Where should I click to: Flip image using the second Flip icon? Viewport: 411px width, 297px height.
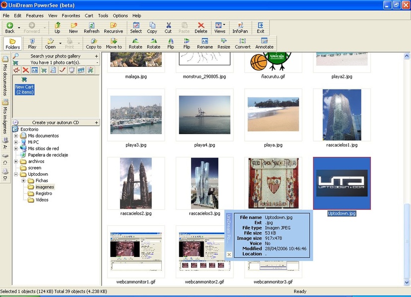(x=187, y=44)
